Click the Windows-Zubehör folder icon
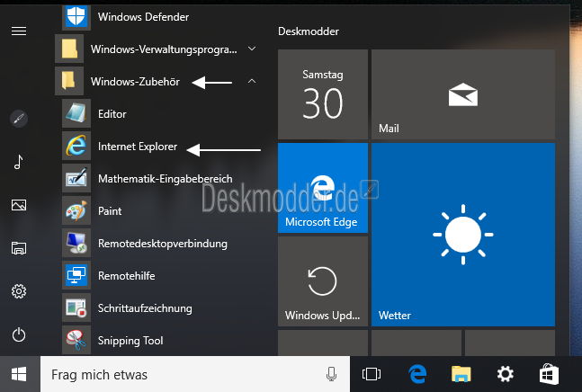The width and height of the screenshot is (582, 392). 69,81
